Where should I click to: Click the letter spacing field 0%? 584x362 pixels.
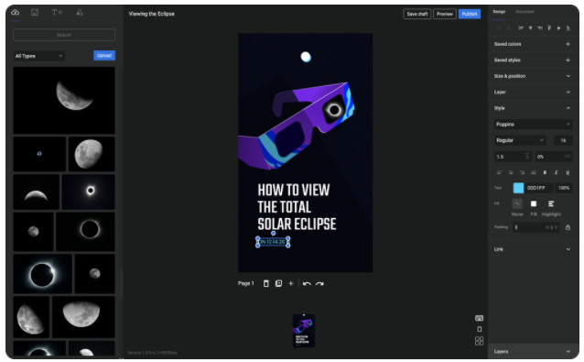coord(554,157)
